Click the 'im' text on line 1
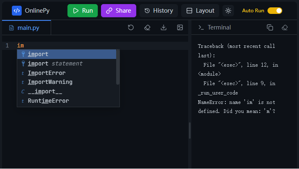The width and height of the screenshot is (299, 169). [x=20, y=45]
